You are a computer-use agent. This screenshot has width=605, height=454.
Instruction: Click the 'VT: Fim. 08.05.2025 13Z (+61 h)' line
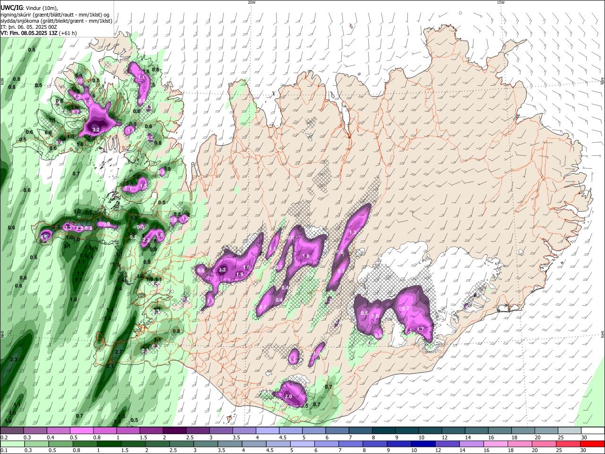[39, 33]
